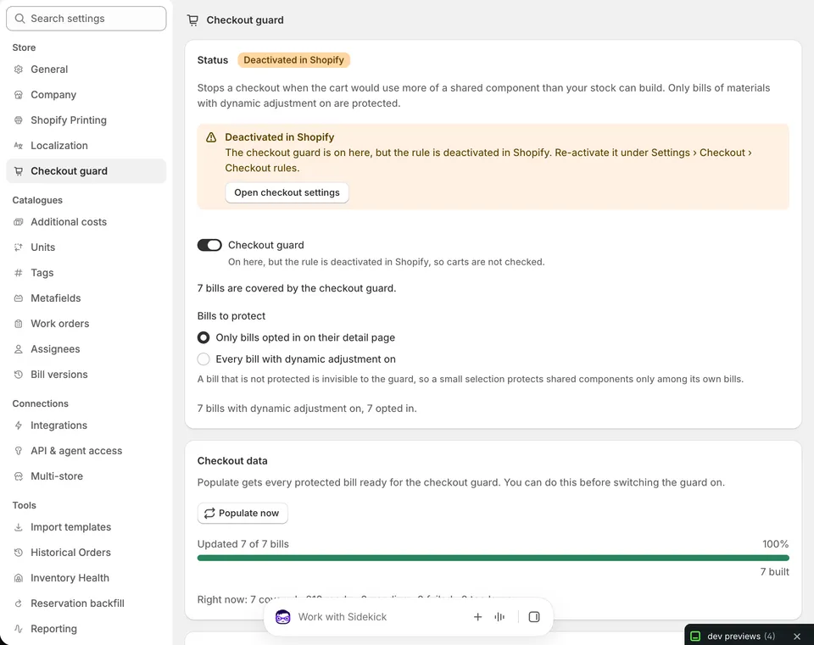Click the Catalogues section heading
814x645 pixels.
click(37, 200)
